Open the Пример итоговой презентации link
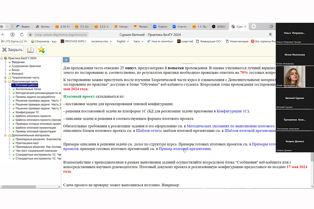 pyautogui.click(x=185, y=149)
